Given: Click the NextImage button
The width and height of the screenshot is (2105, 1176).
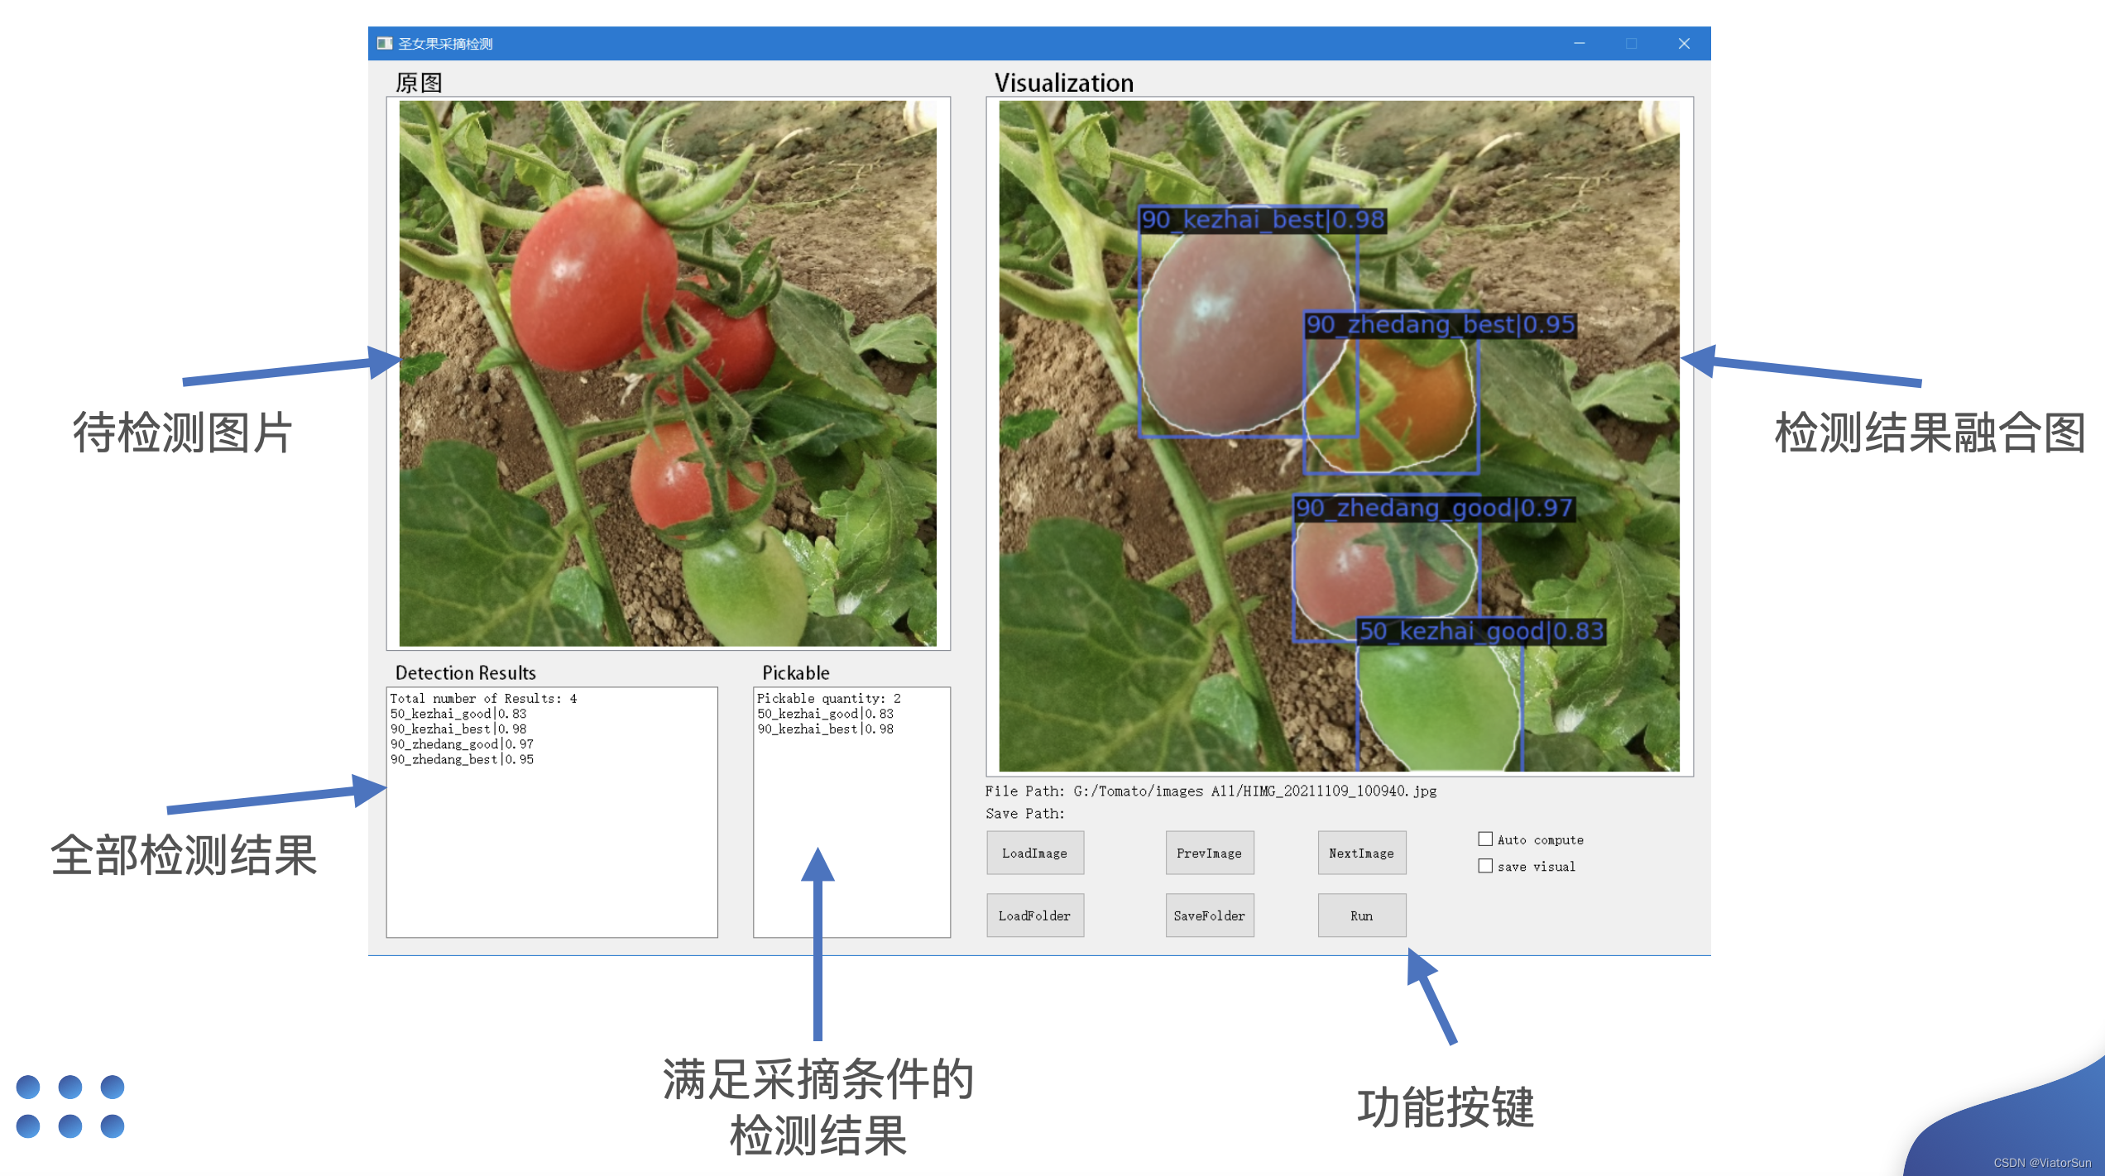Looking at the screenshot, I should [x=1361, y=853].
